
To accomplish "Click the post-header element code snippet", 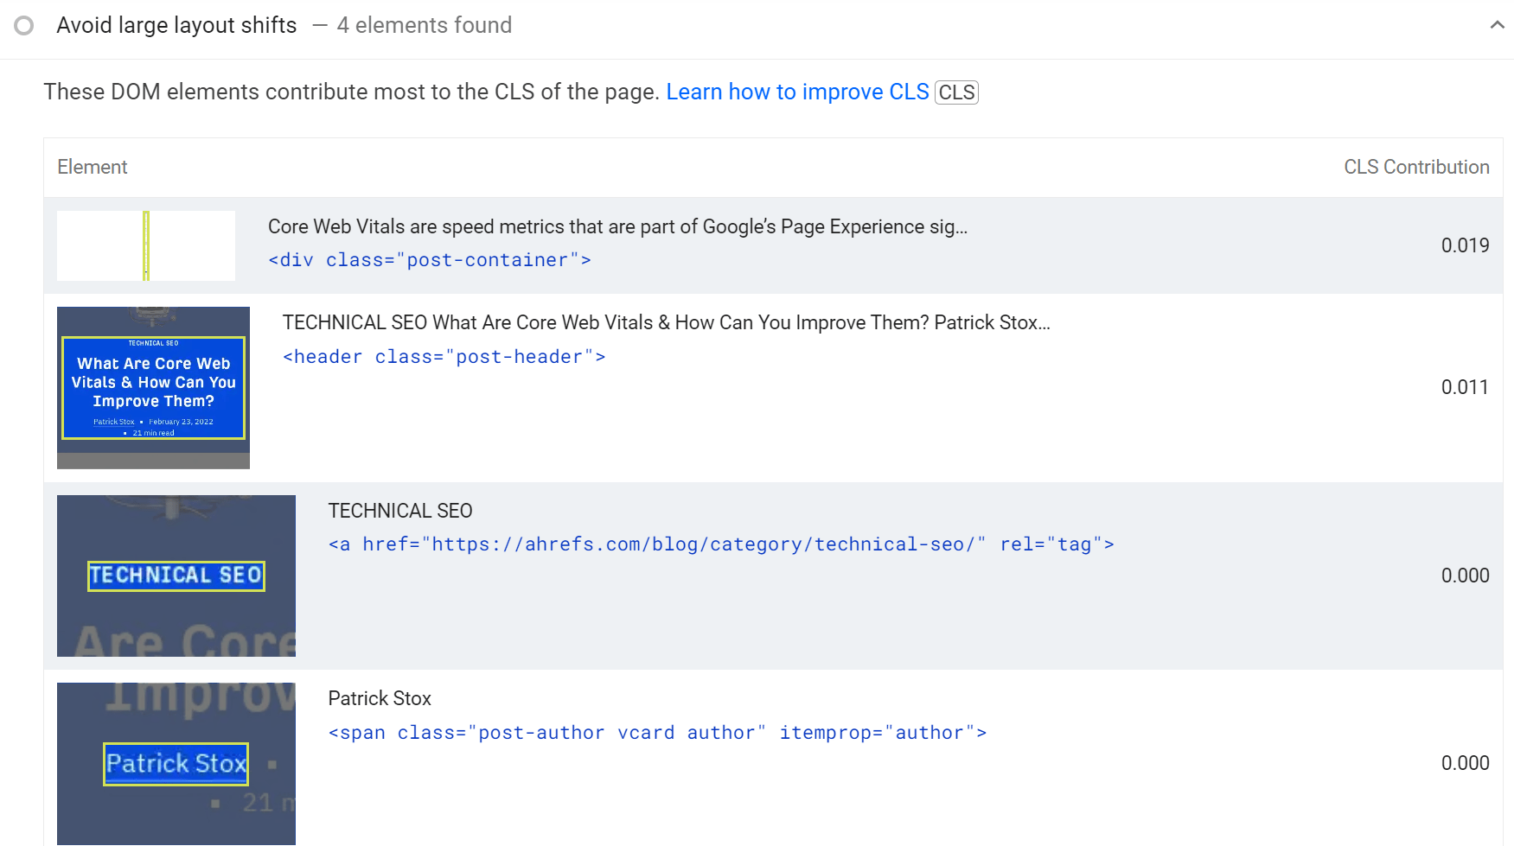I will [x=444, y=356].
